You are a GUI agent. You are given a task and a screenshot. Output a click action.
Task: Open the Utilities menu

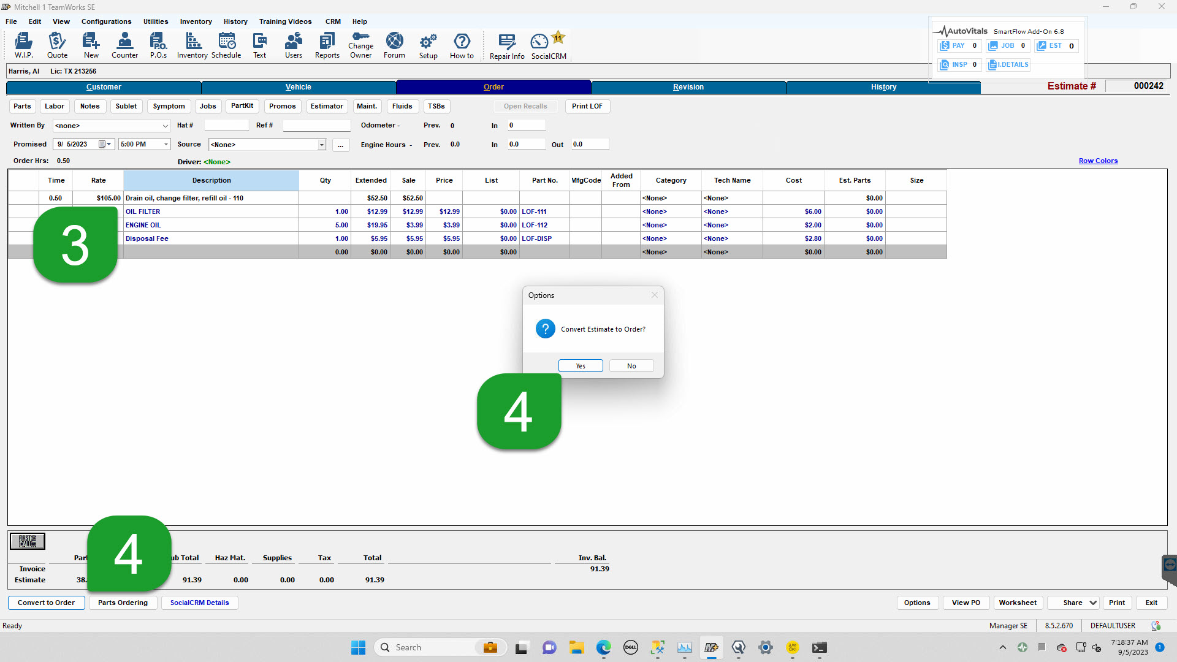pos(156,21)
